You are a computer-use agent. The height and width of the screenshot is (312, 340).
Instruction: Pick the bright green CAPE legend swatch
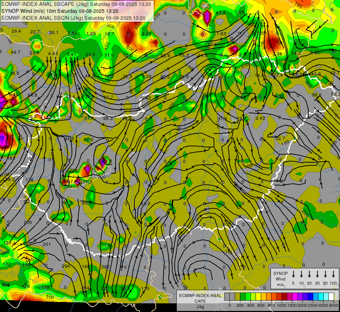[x=248, y=296]
